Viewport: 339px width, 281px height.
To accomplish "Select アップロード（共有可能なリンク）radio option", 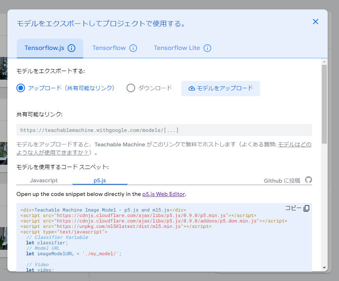I will point(21,88).
